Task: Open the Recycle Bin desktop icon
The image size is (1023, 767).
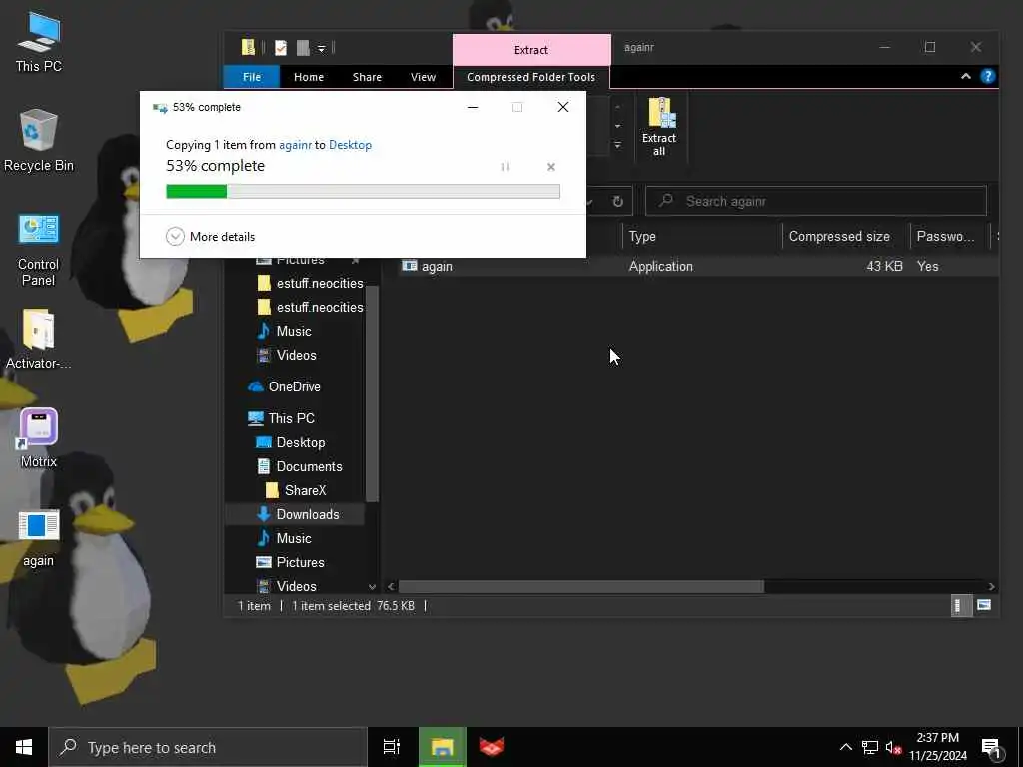Action: click(39, 141)
